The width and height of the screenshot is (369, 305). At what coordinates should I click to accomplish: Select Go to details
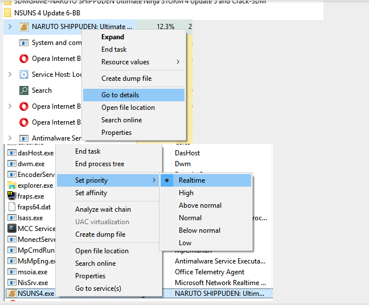(x=134, y=95)
